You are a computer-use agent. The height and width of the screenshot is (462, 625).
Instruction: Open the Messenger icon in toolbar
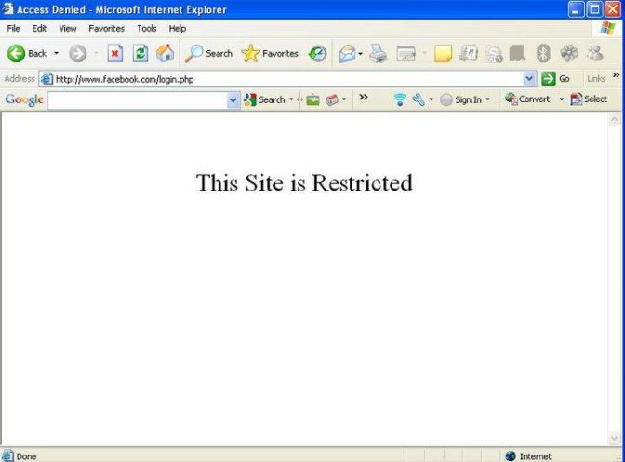[x=593, y=53]
